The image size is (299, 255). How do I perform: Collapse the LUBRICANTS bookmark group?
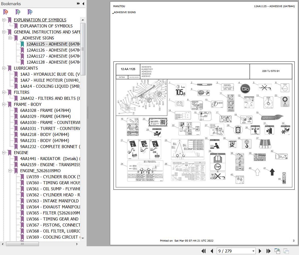4,68
